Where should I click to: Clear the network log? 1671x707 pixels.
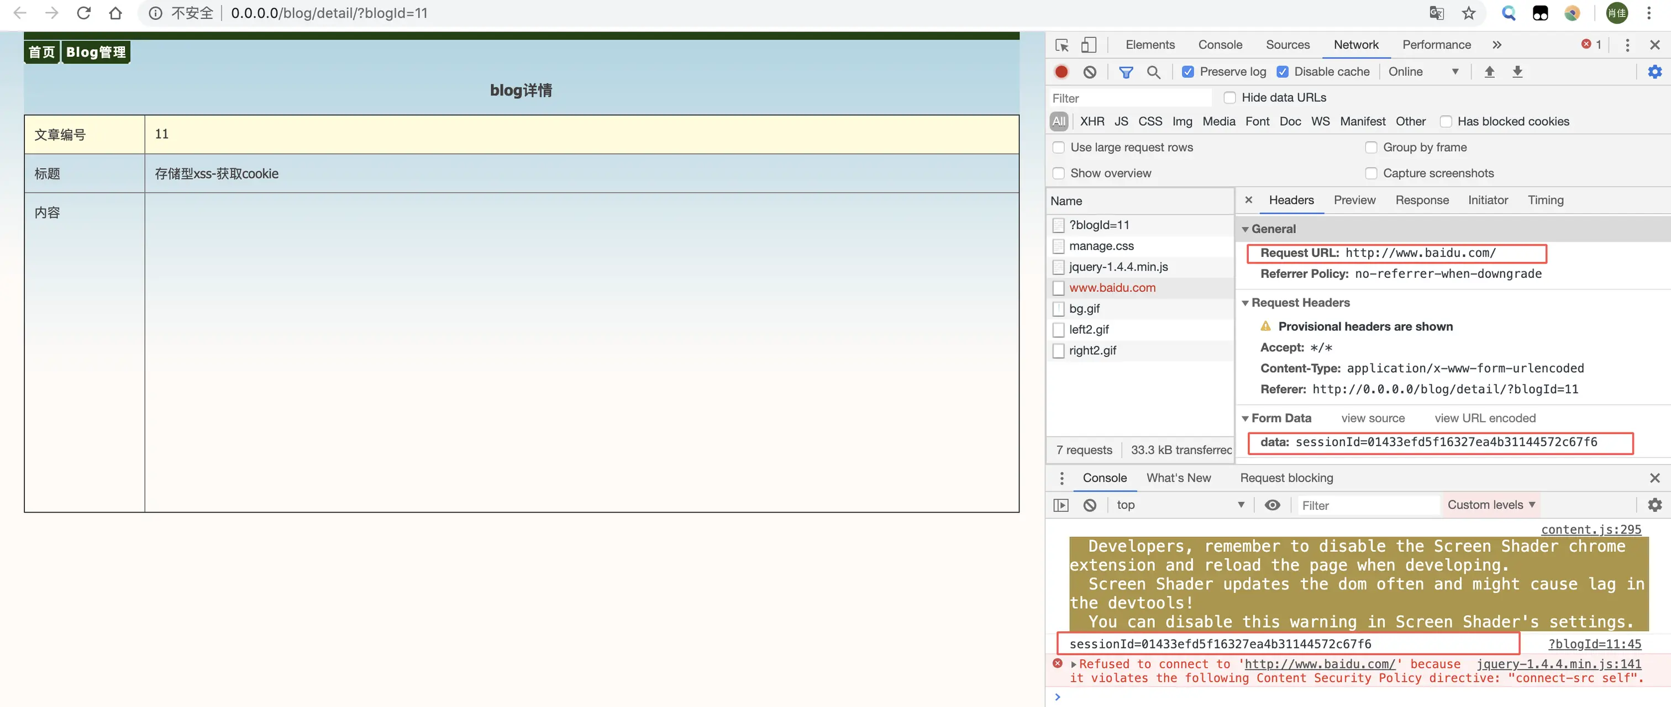point(1090,72)
